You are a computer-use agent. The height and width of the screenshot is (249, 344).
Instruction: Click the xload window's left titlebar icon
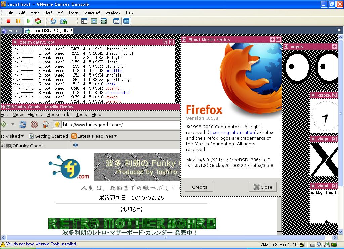tap(313, 186)
